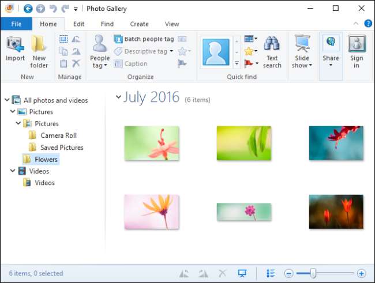Open the File menu
Image resolution: width=375 pixels, height=283 pixels.
tap(16, 24)
